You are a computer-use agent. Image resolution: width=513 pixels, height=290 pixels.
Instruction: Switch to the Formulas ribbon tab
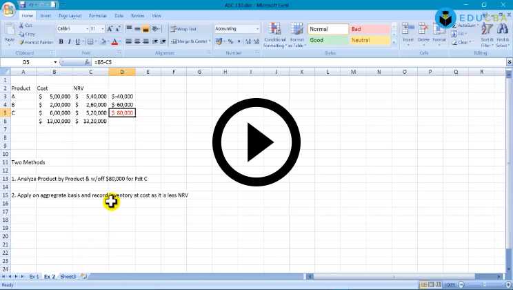point(97,15)
